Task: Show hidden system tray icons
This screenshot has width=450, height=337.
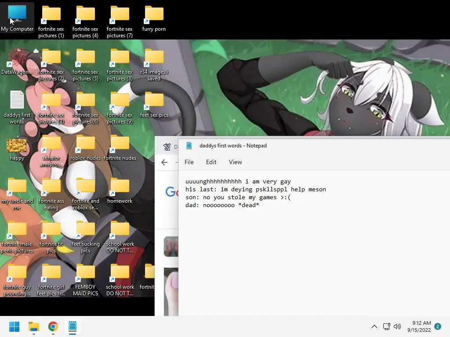Action: click(x=374, y=326)
